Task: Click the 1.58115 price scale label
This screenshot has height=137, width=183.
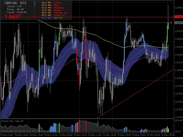Action: point(179,63)
